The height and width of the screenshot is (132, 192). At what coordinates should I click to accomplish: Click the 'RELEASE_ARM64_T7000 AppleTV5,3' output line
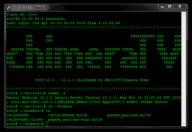tap(87, 102)
